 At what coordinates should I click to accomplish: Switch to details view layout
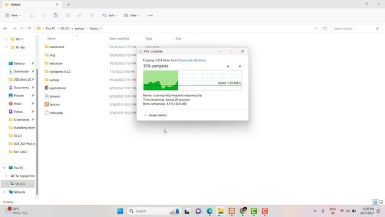point(375,203)
